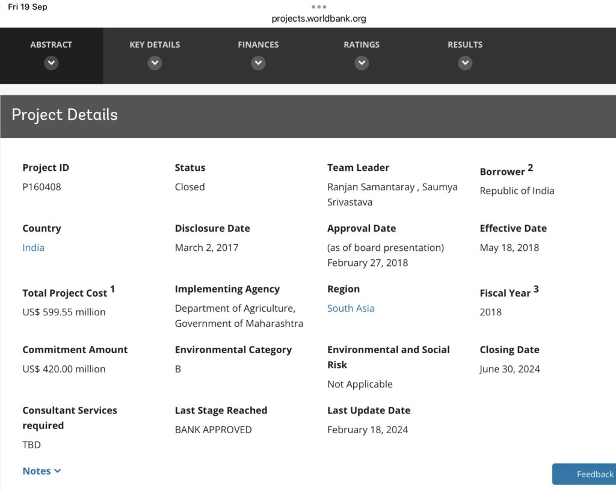Open the India country link

pyautogui.click(x=33, y=247)
